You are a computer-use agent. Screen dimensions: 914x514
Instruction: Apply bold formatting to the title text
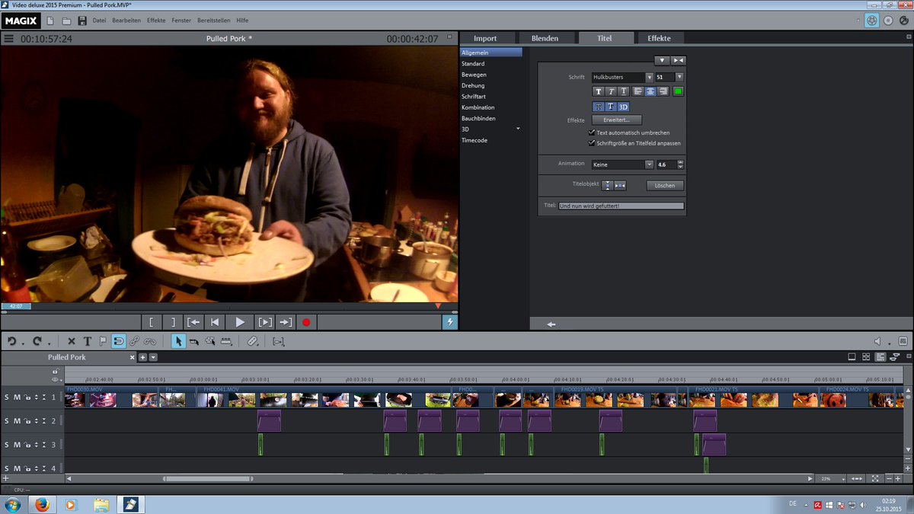(599, 91)
